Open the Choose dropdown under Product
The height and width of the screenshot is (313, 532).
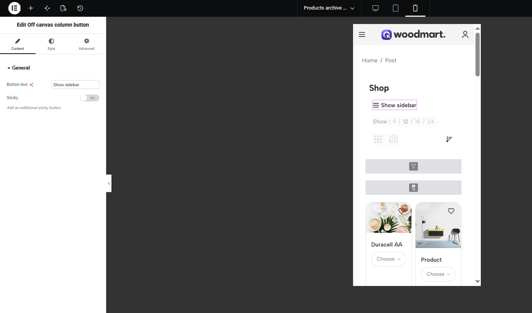coord(438,274)
